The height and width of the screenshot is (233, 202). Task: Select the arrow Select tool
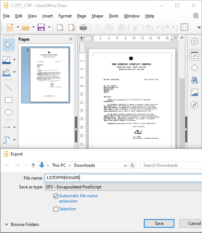(x=9, y=44)
